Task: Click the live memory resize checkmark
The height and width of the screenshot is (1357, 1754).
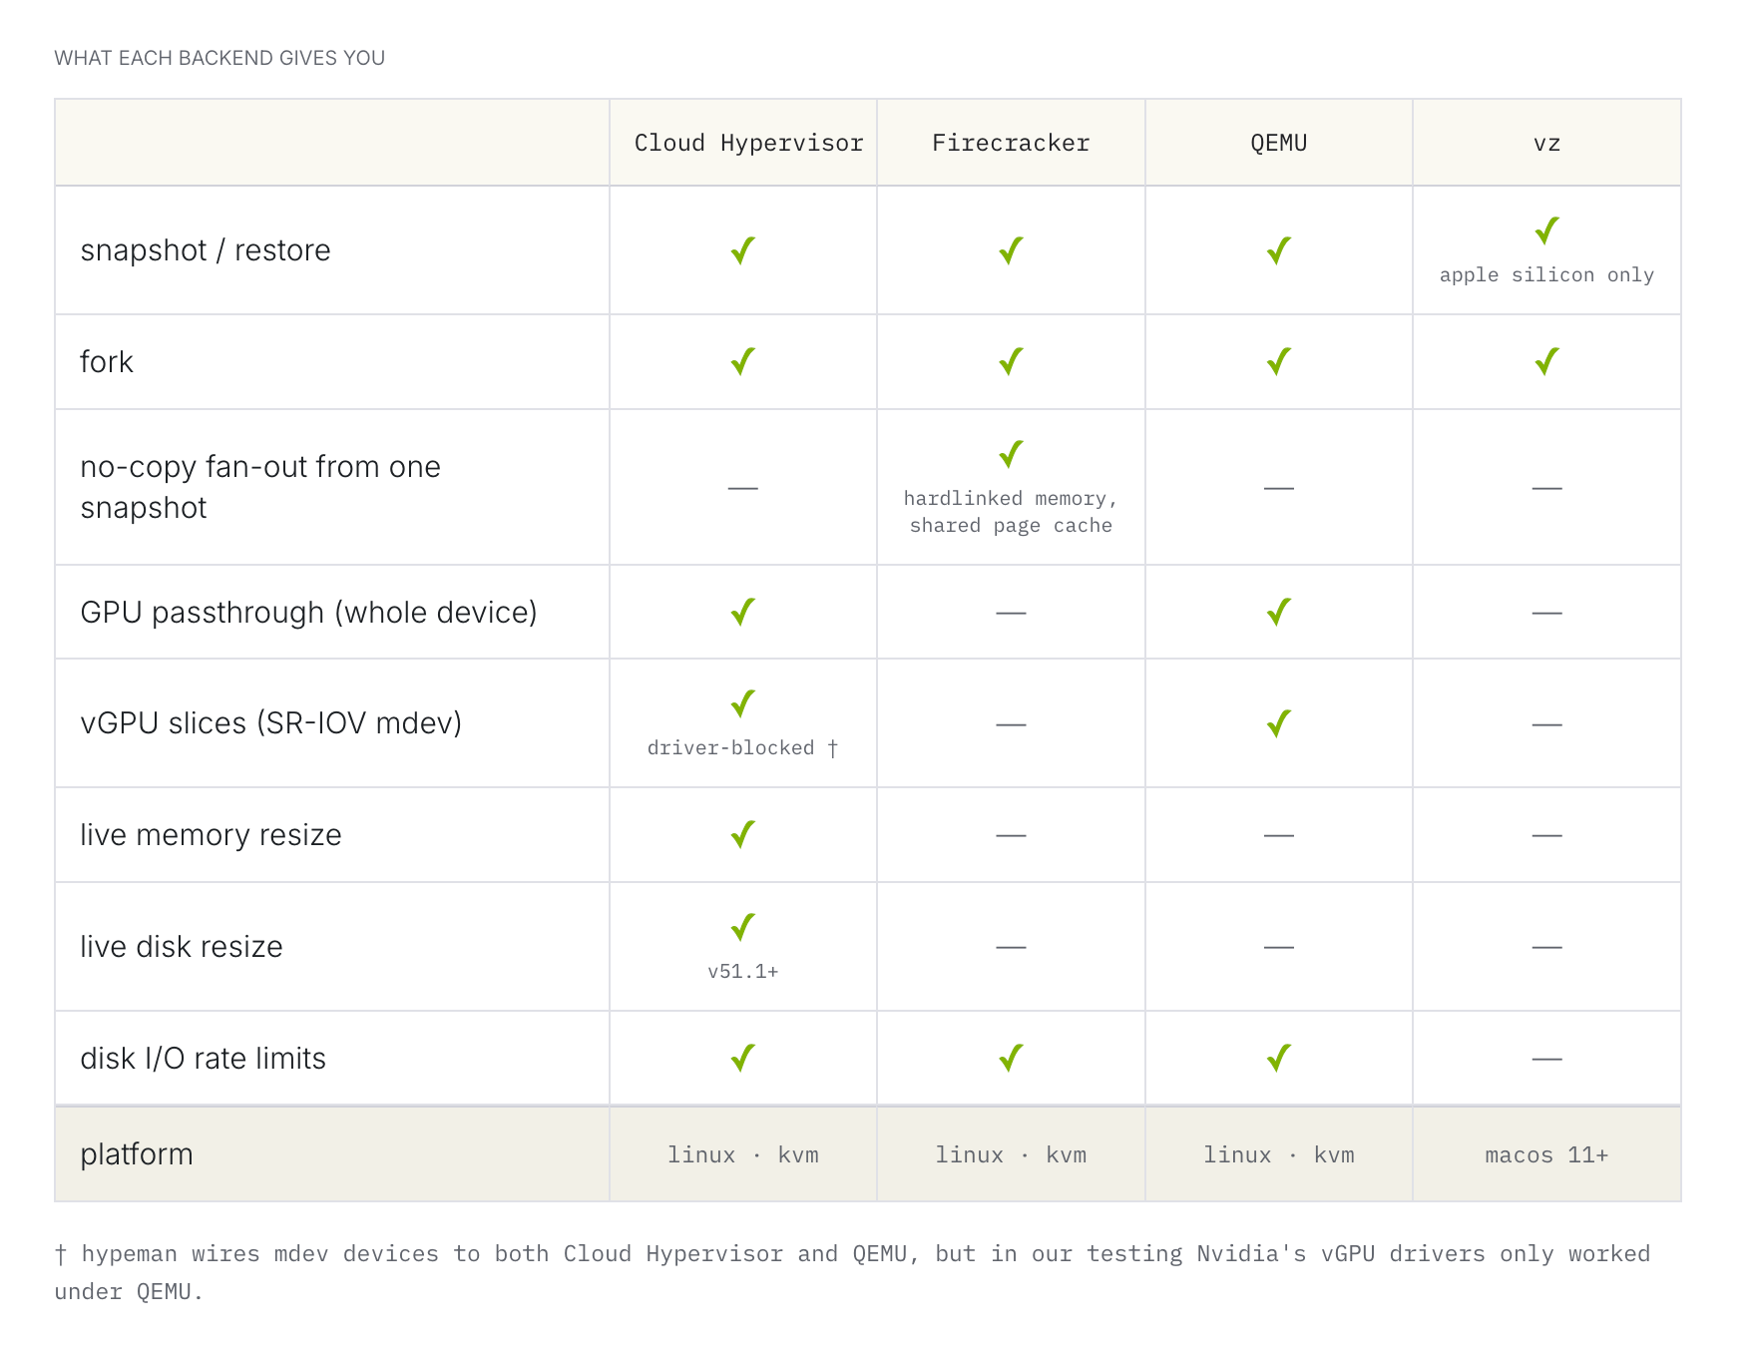Action: (743, 834)
